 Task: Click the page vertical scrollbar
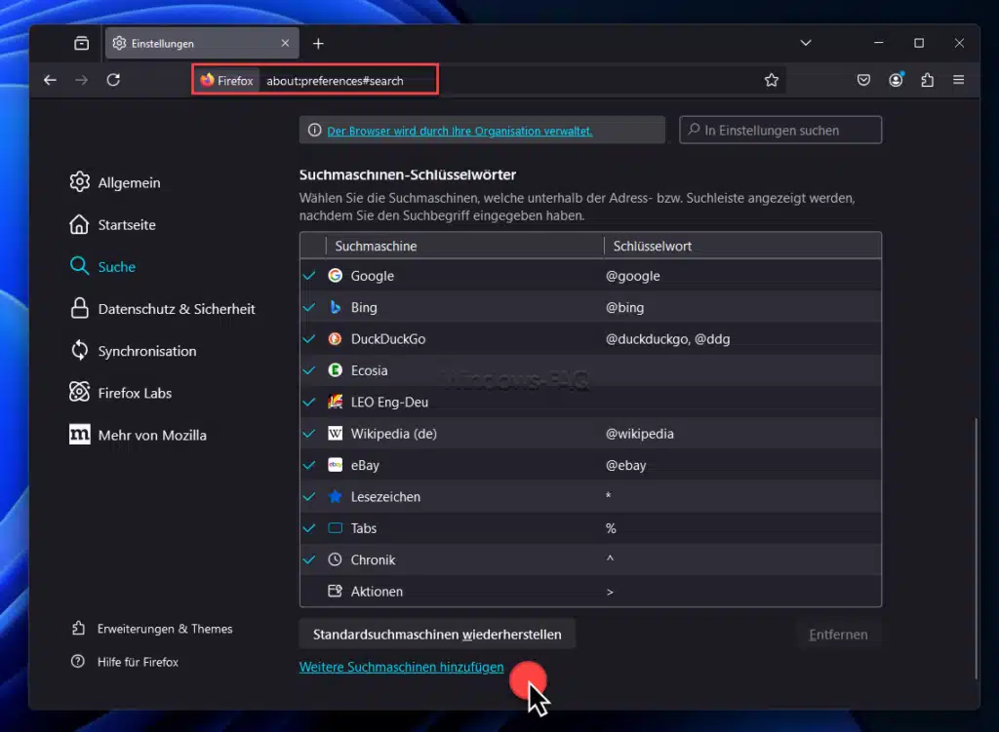[x=976, y=548]
